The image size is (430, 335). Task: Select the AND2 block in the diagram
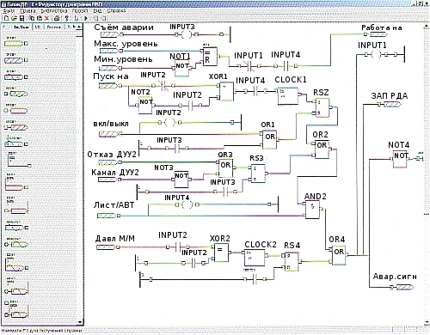click(x=312, y=209)
